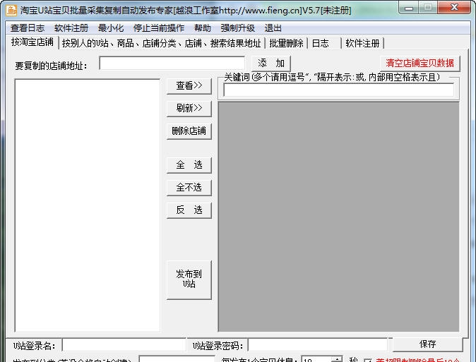Click inside the white shop list box
The image size is (476, 362).
(88, 205)
